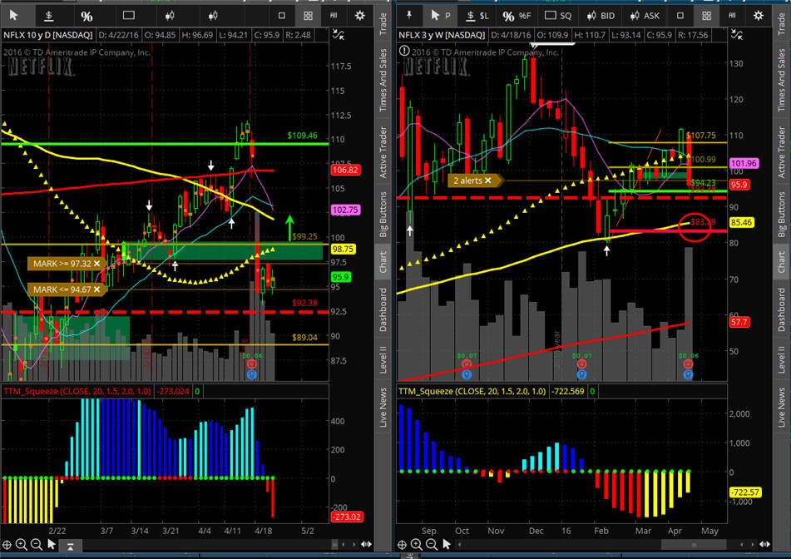Click the horizontal scrollbar thumb under right chart

point(695,544)
